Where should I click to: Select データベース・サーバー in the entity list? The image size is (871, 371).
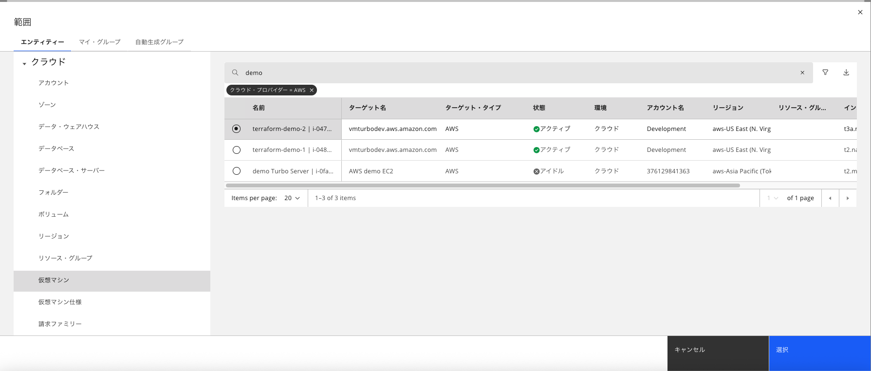(x=72, y=170)
